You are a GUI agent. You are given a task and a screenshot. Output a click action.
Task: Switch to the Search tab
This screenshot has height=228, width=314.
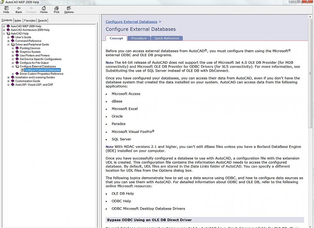click(42, 20)
